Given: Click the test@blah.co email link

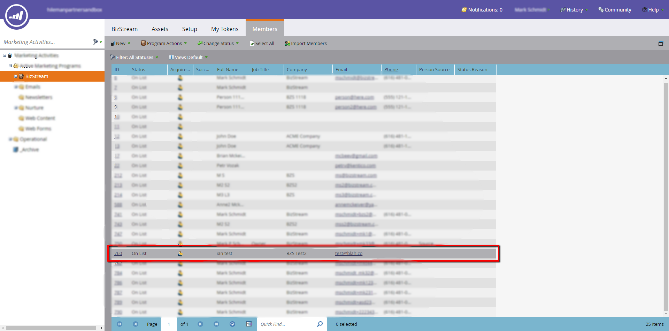Looking at the screenshot, I should pos(349,254).
